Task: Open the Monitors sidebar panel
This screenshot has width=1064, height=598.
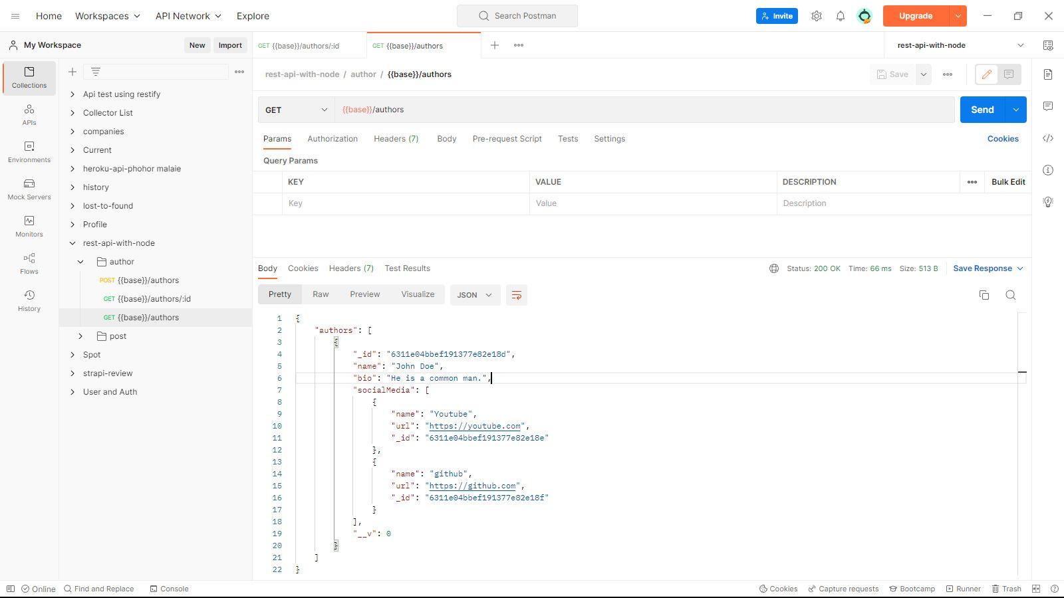Action: click(29, 227)
